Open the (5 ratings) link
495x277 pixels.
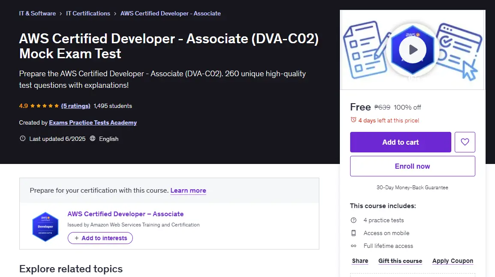[x=76, y=106]
